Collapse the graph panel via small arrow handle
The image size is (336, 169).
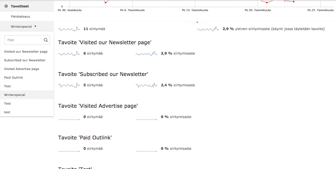(197, 22)
